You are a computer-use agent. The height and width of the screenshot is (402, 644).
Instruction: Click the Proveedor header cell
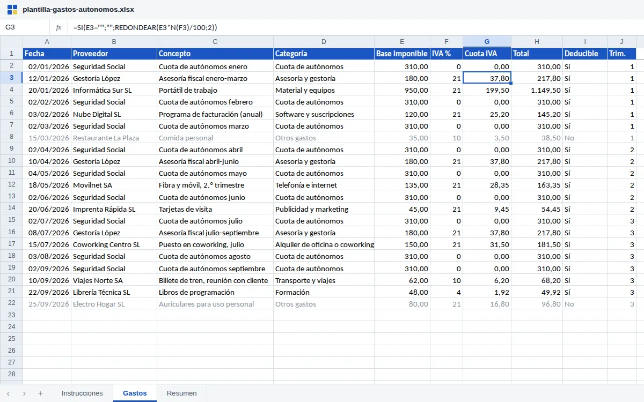coord(114,54)
